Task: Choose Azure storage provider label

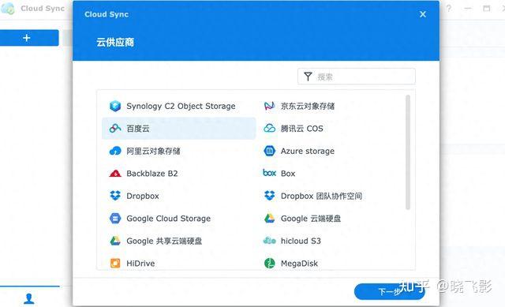Action: click(308, 151)
